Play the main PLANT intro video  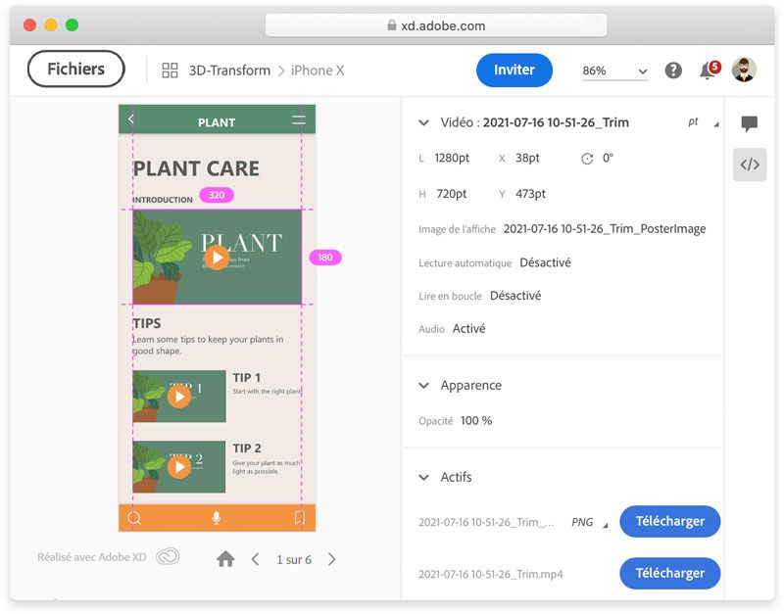click(x=217, y=258)
